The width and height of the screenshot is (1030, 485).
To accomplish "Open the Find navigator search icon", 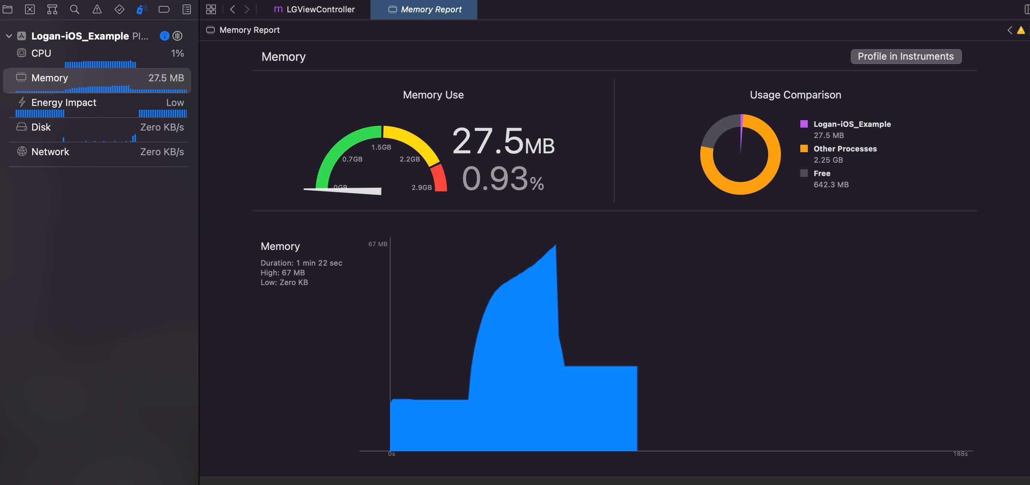I will click(74, 9).
